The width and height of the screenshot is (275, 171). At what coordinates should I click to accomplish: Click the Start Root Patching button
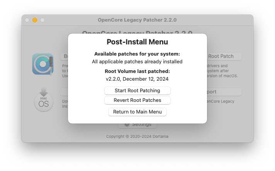(x=137, y=91)
